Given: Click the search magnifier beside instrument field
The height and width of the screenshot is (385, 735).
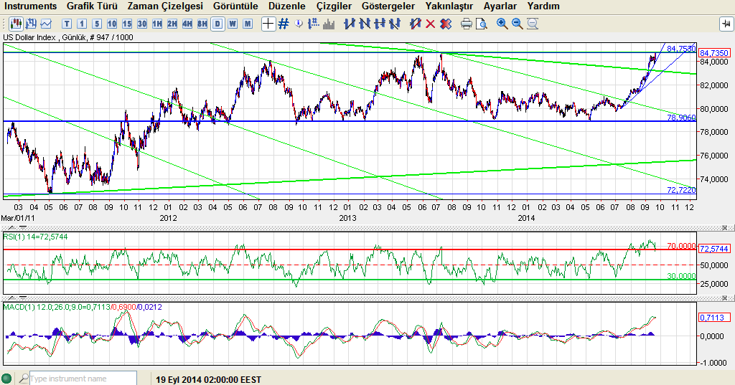Looking at the screenshot, I should tap(24, 378).
